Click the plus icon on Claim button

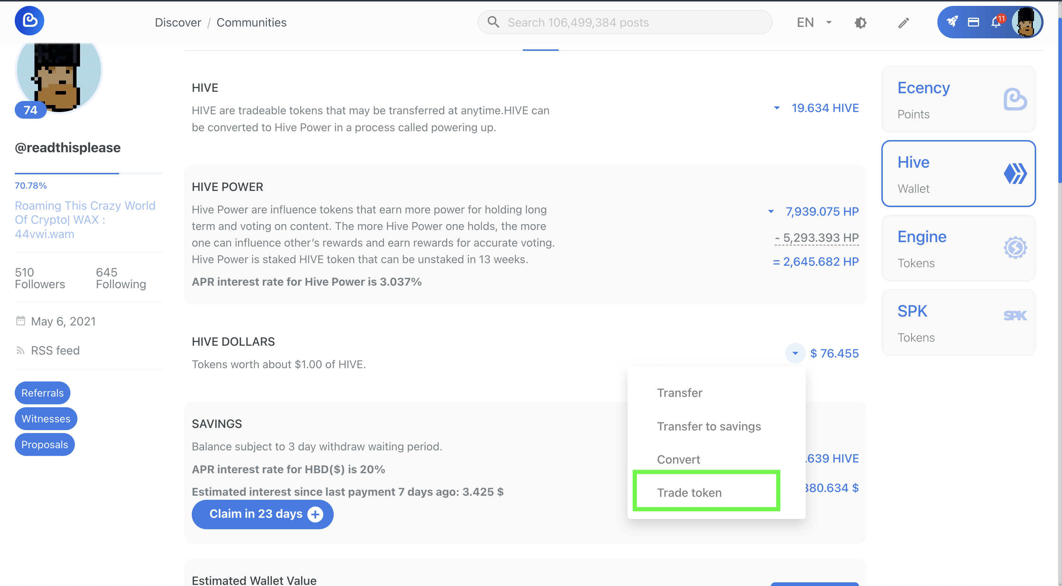(315, 514)
